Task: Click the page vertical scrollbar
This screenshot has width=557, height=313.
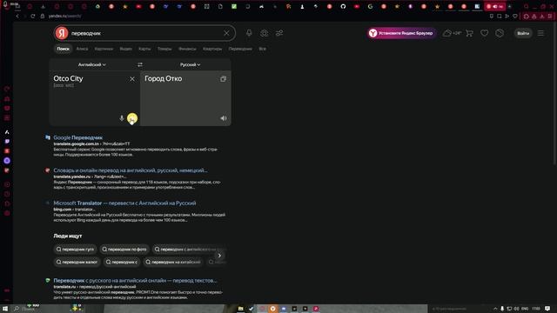Action: click(554, 92)
